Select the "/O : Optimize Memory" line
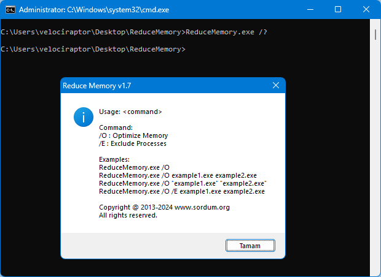 coord(133,135)
